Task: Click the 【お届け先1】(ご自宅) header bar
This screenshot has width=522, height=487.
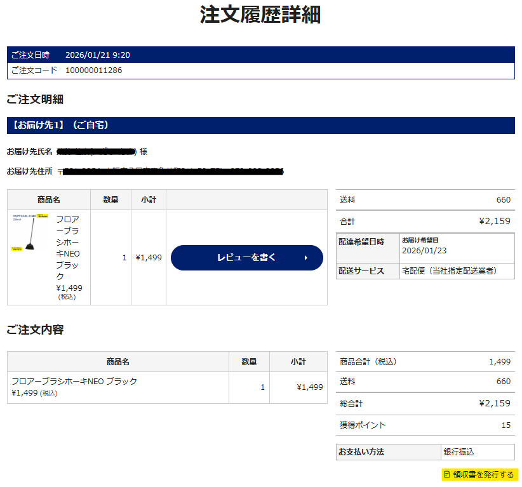Action: coord(260,125)
